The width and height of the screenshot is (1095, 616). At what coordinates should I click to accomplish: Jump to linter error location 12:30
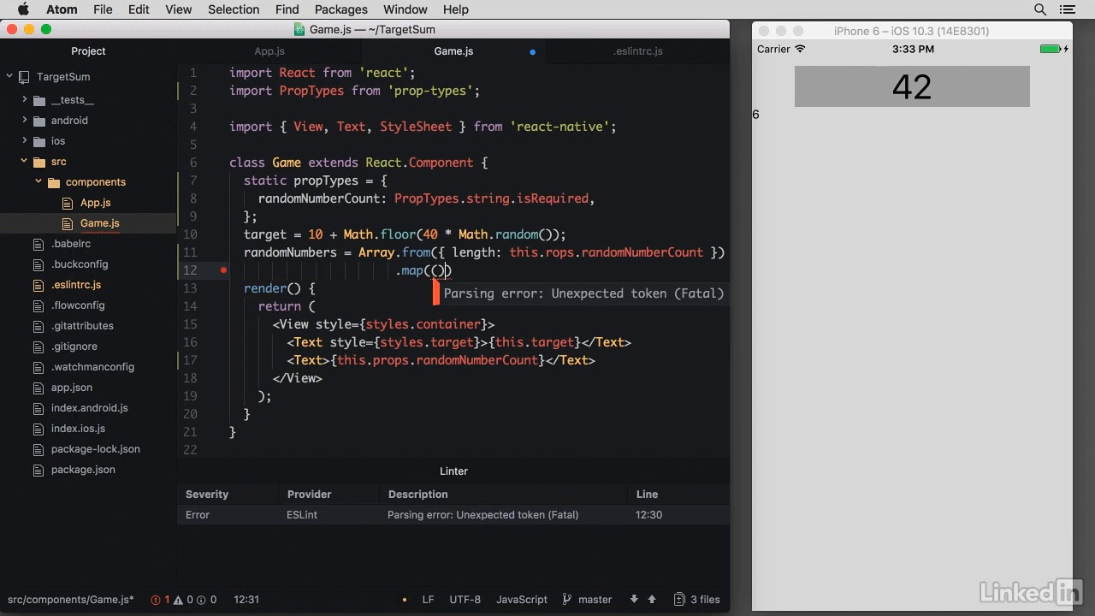click(648, 515)
